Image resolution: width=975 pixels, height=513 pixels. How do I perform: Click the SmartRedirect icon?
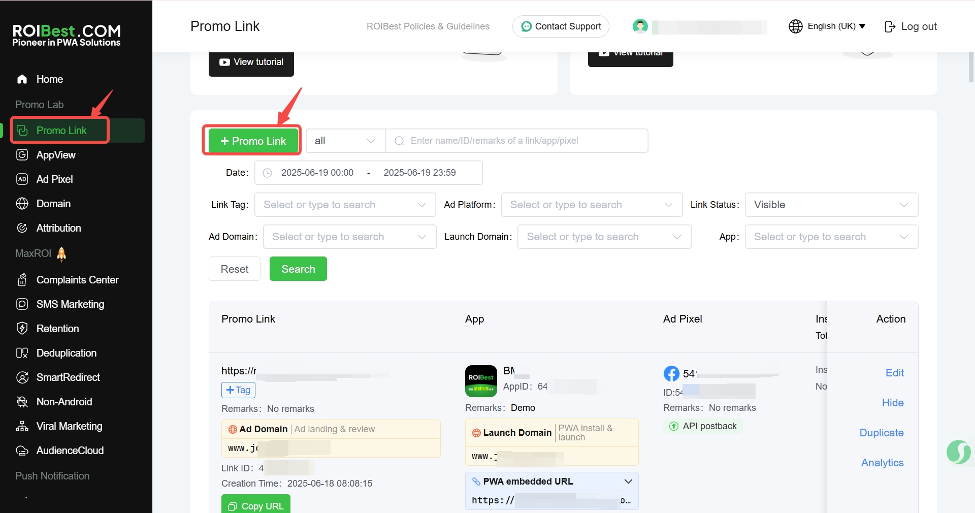(22, 377)
